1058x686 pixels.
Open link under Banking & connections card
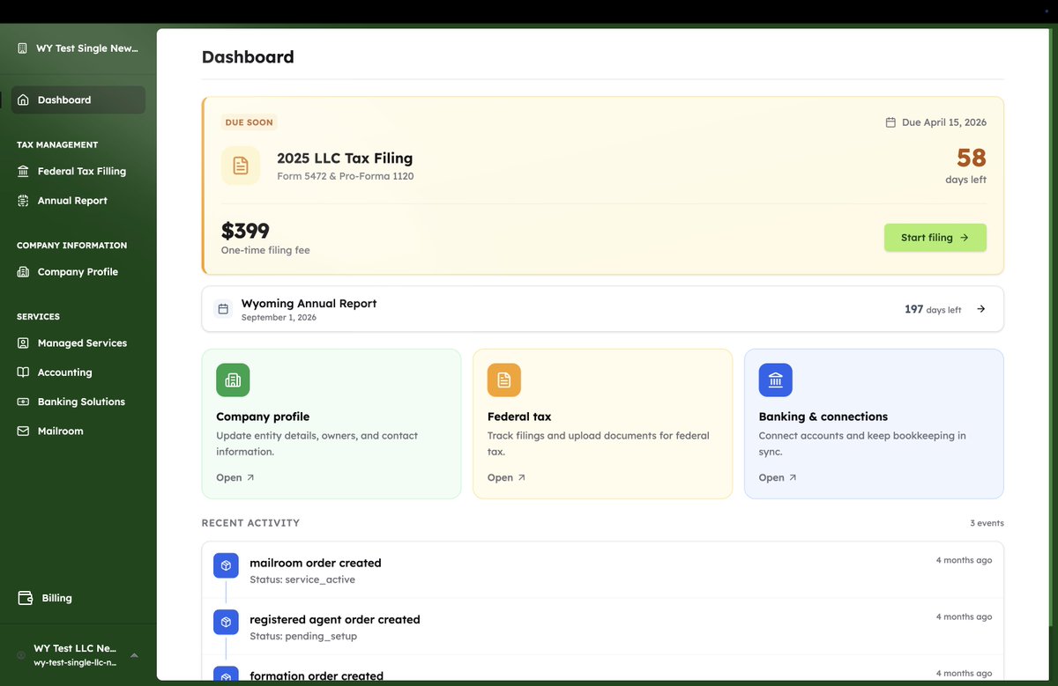[778, 477]
